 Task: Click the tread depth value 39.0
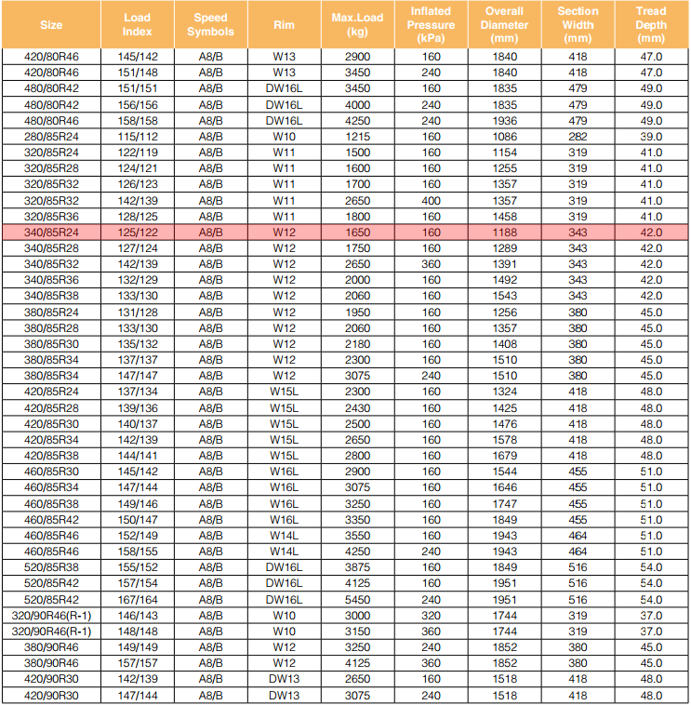(651, 136)
